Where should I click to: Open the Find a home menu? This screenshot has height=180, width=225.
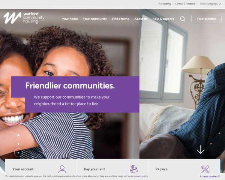point(120,19)
